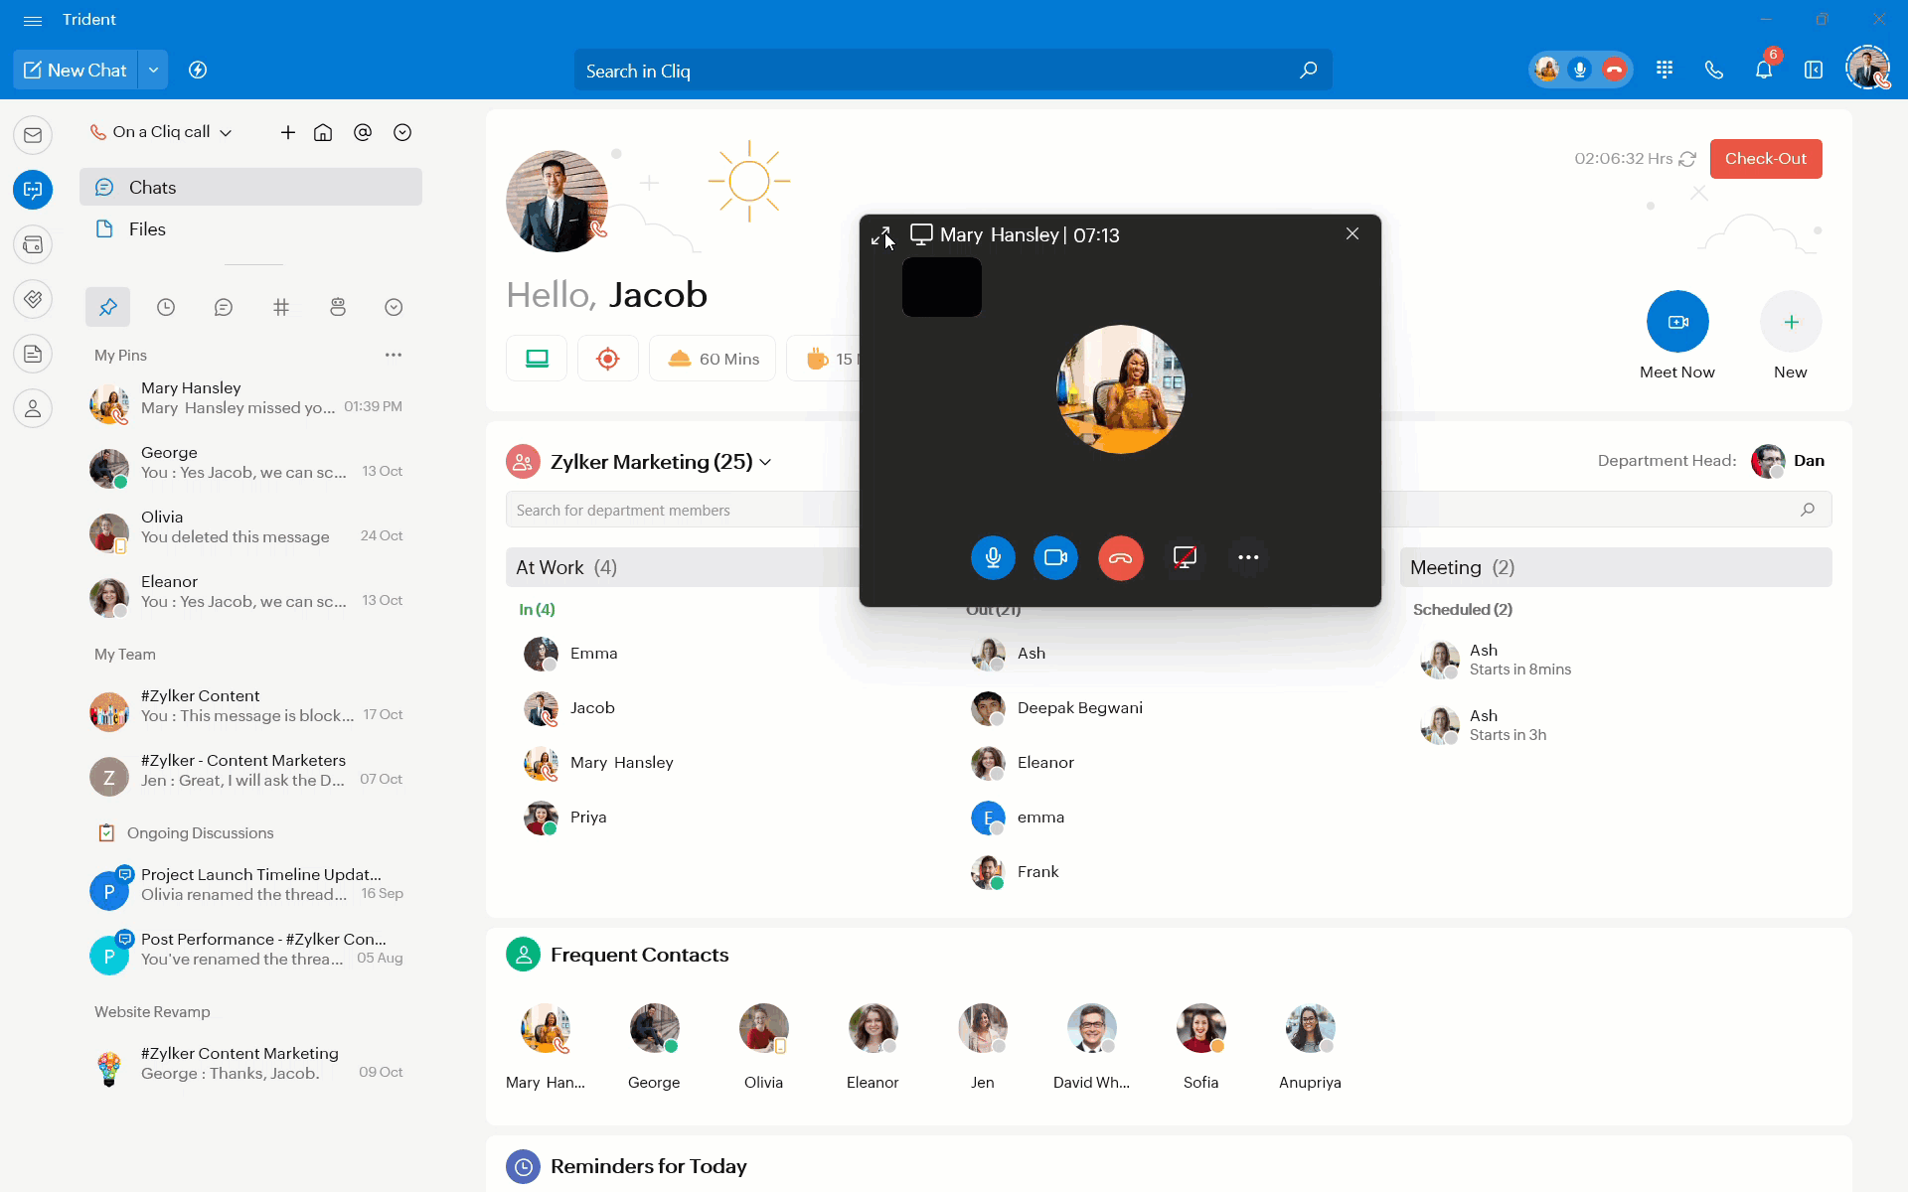
Task: Toggle the camera in Mary Hansley call
Action: [1055, 557]
